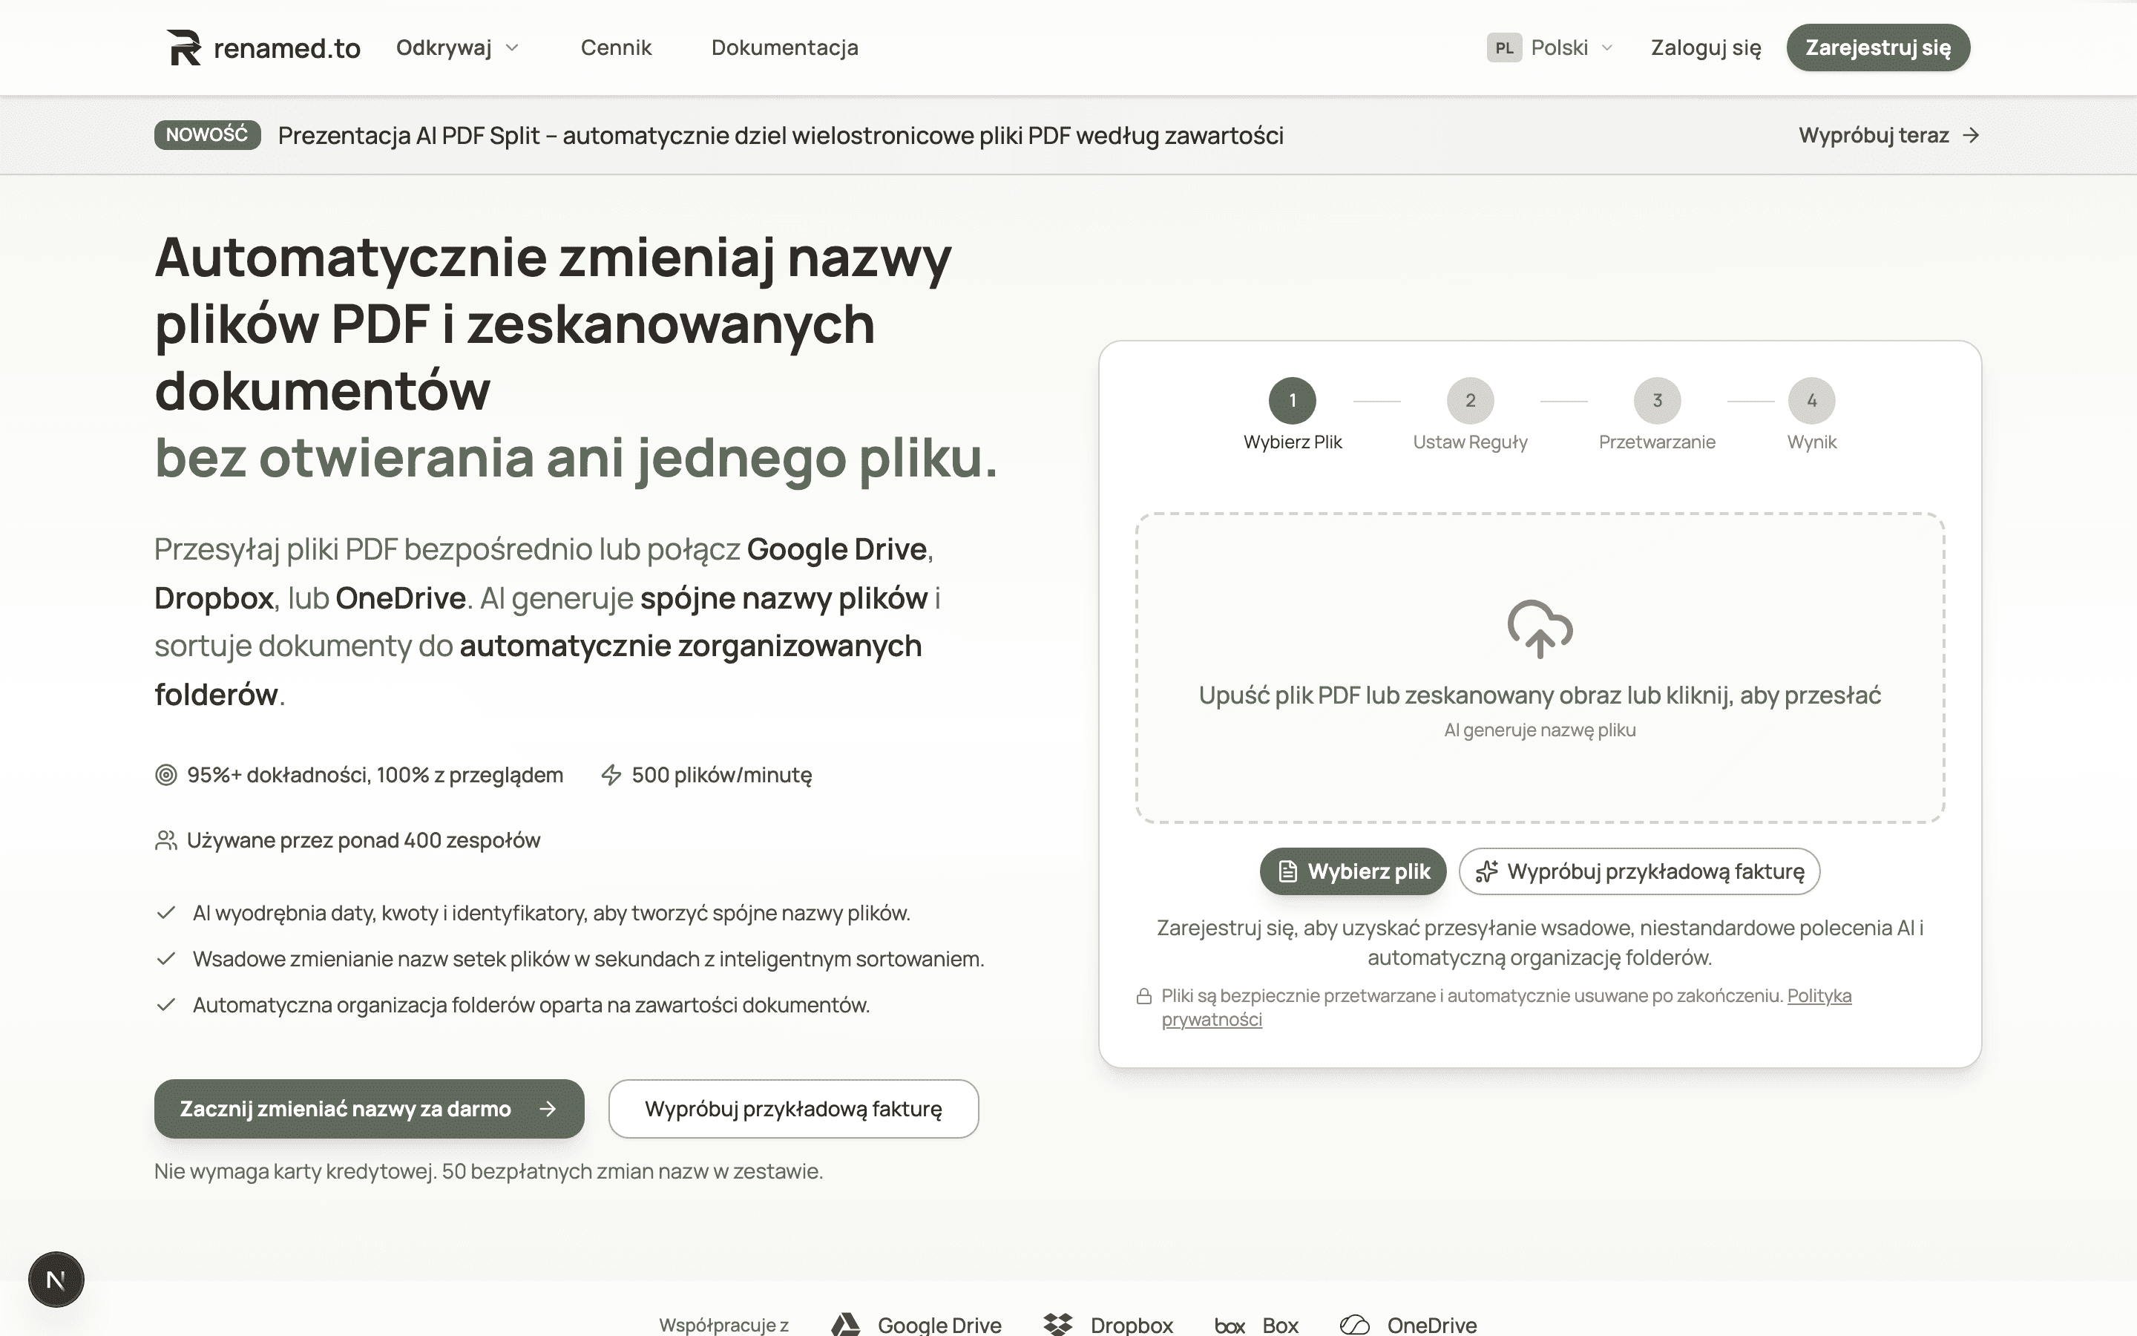Viewport: 2137px width, 1336px height.
Task: Open the Cennik page
Action: pos(617,47)
